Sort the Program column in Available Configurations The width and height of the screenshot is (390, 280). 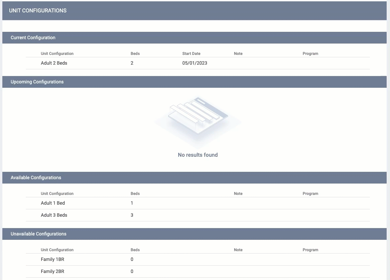310,194
